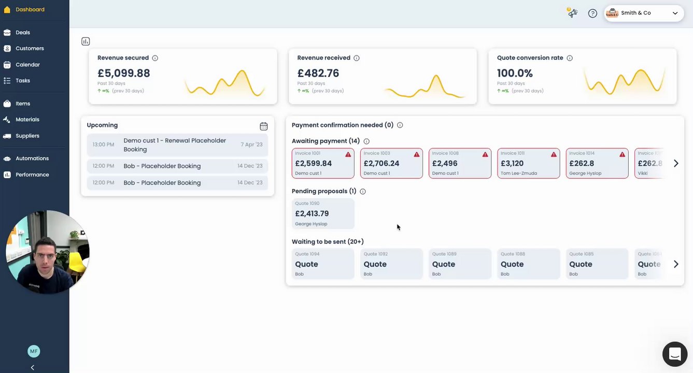Viewport: 693px width, 373px height.
Task: Show info for Payment confirmation needed
Action: pyautogui.click(x=400, y=125)
